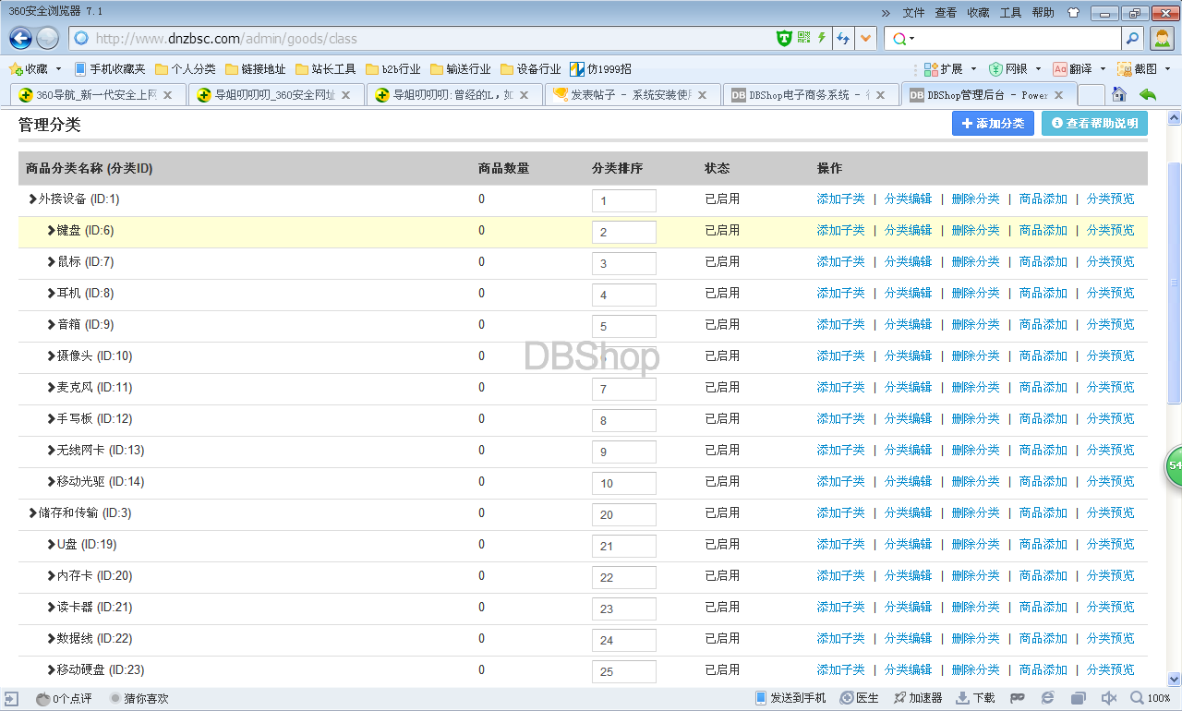Click the 100% zoom level control
This screenshot has height=711, width=1182.
tap(1151, 698)
